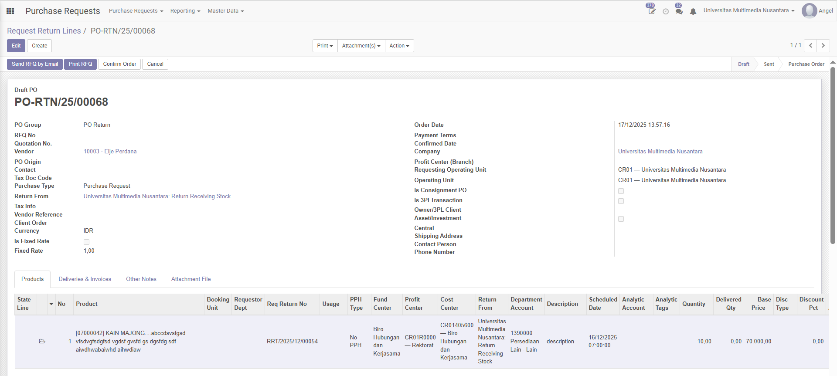The width and height of the screenshot is (837, 376).
Task: Click the folder icon in product row
Action: click(x=42, y=341)
